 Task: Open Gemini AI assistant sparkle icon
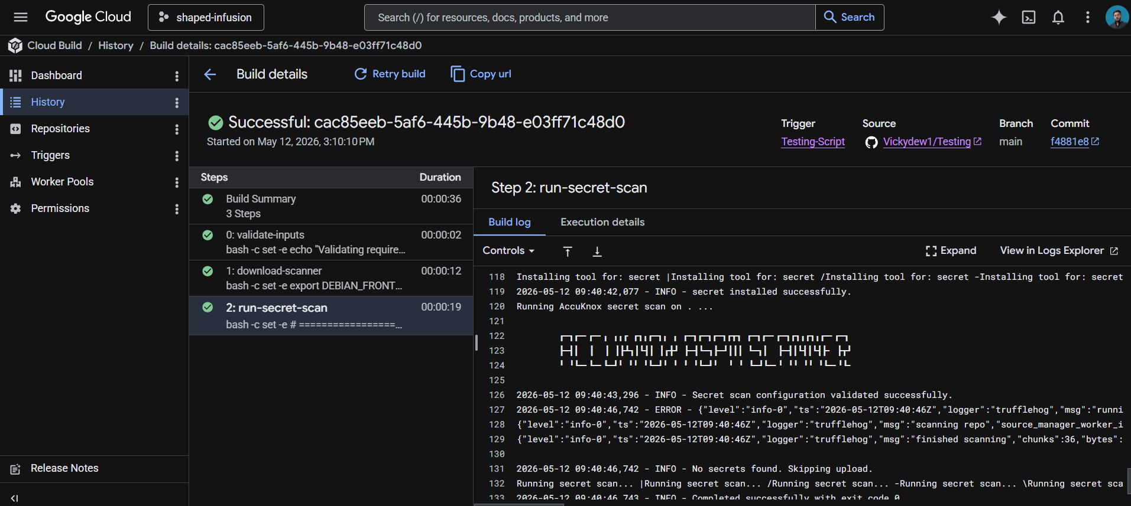click(x=999, y=17)
